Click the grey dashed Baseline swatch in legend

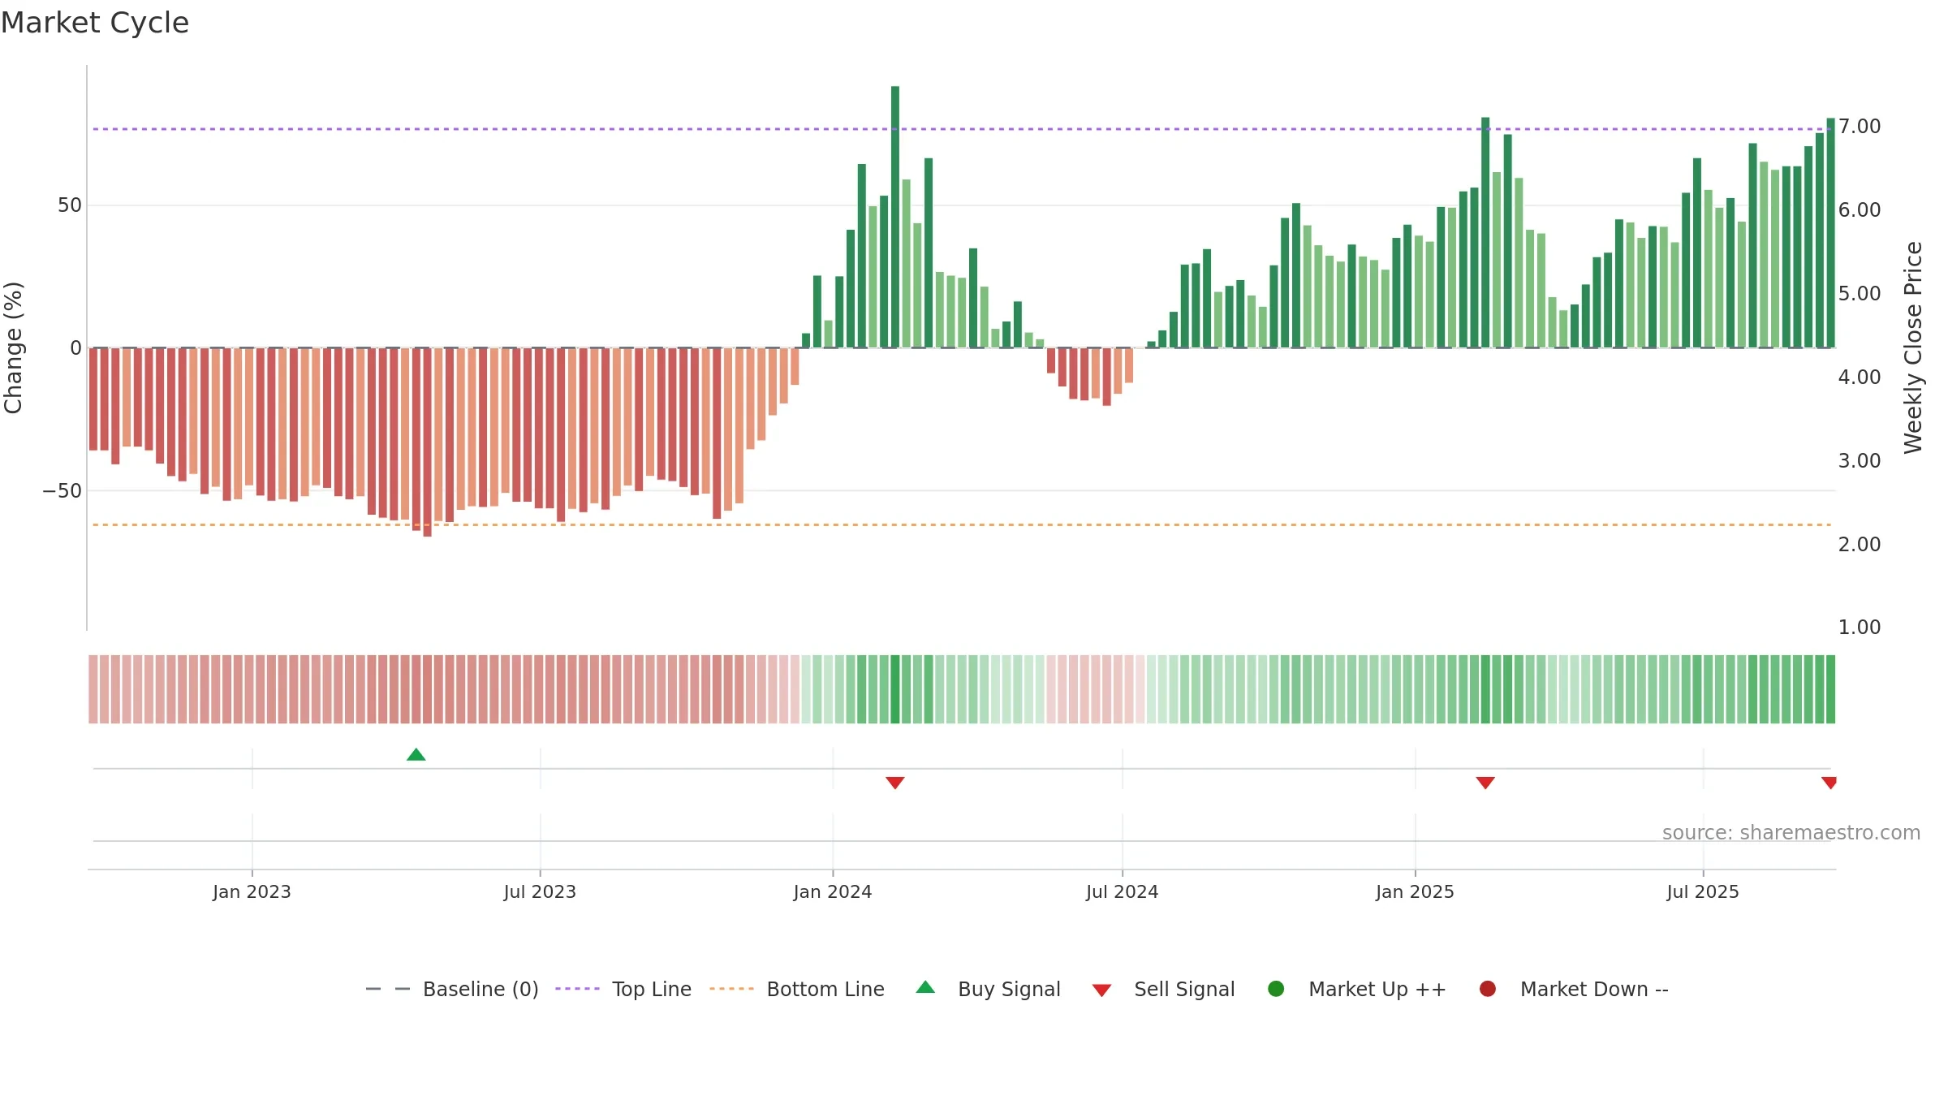[387, 989]
